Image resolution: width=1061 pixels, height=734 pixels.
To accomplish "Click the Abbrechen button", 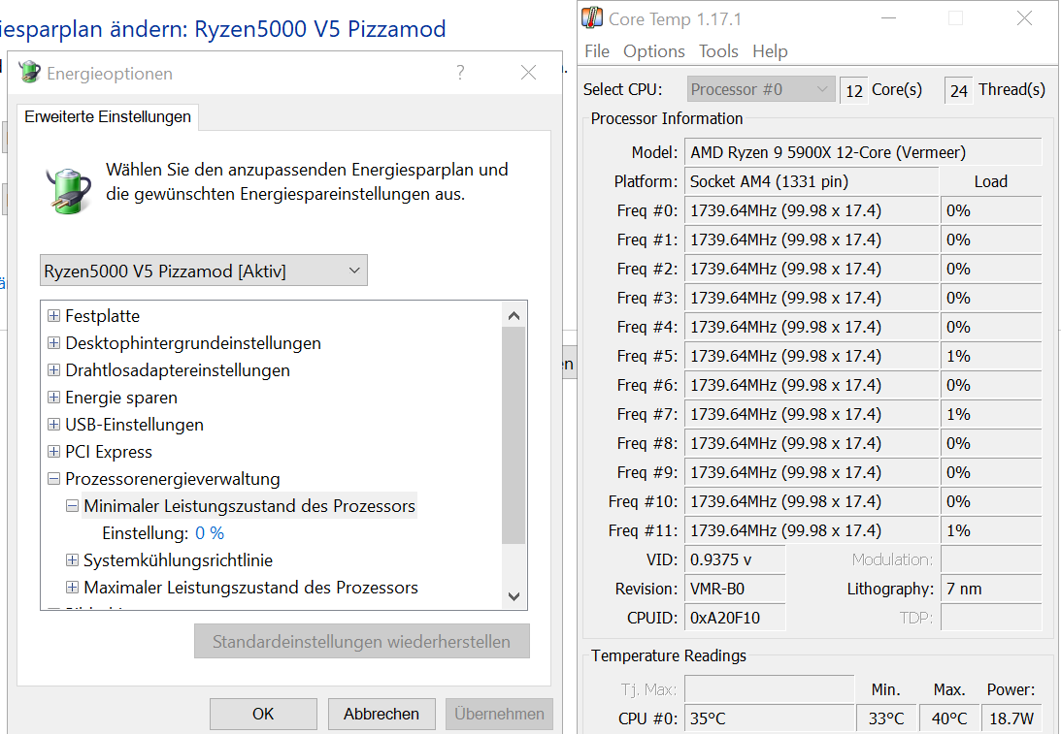I will point(381,714).
